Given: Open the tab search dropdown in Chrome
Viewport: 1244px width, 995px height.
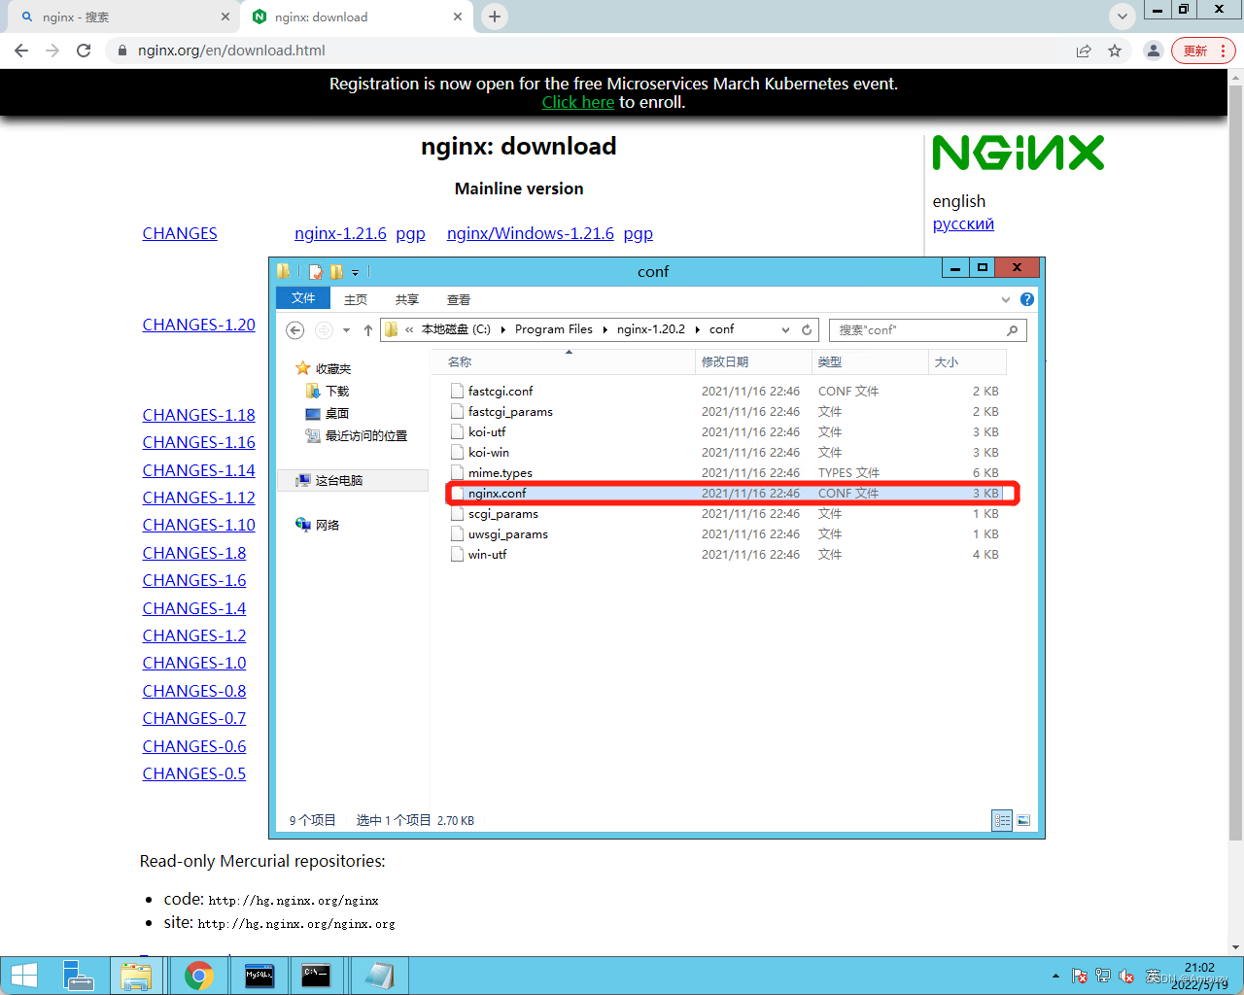Looking at the screenshot, I should pos(1123,17).
